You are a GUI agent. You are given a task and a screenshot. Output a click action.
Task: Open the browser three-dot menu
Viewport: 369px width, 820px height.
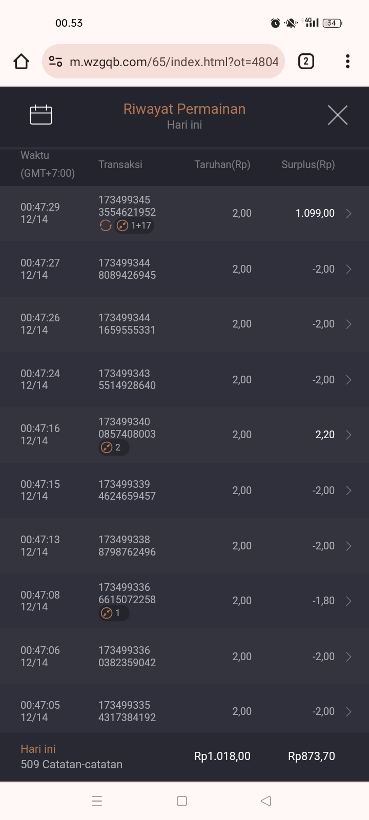[347, 62]
